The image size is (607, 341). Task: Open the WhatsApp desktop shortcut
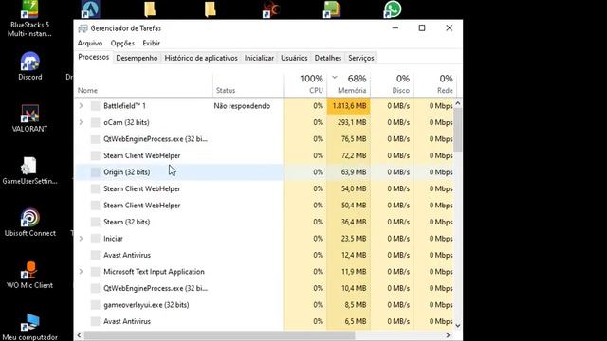(392, 9)
